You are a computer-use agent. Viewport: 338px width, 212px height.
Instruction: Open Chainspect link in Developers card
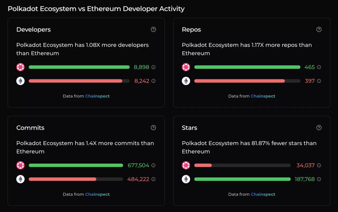point(97,96)
